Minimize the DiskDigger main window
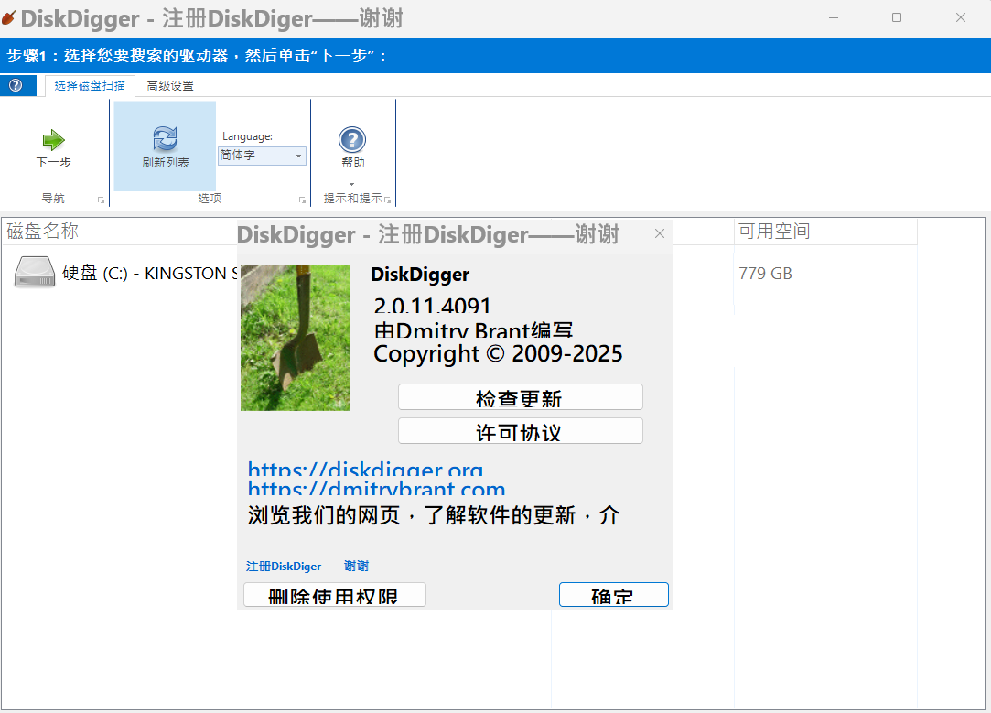This screenshot has height=713, width=991. (834, 17)
